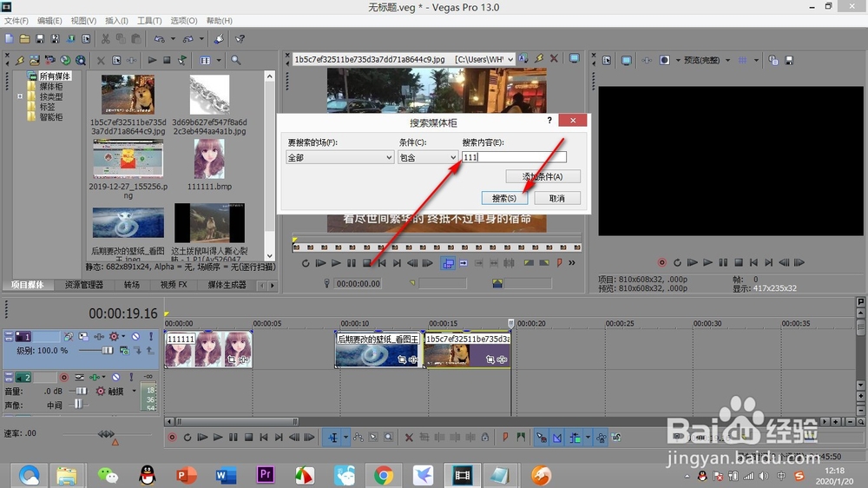
Task: Solo video track 1 with the exclamation icon
Action: point(150,336)
